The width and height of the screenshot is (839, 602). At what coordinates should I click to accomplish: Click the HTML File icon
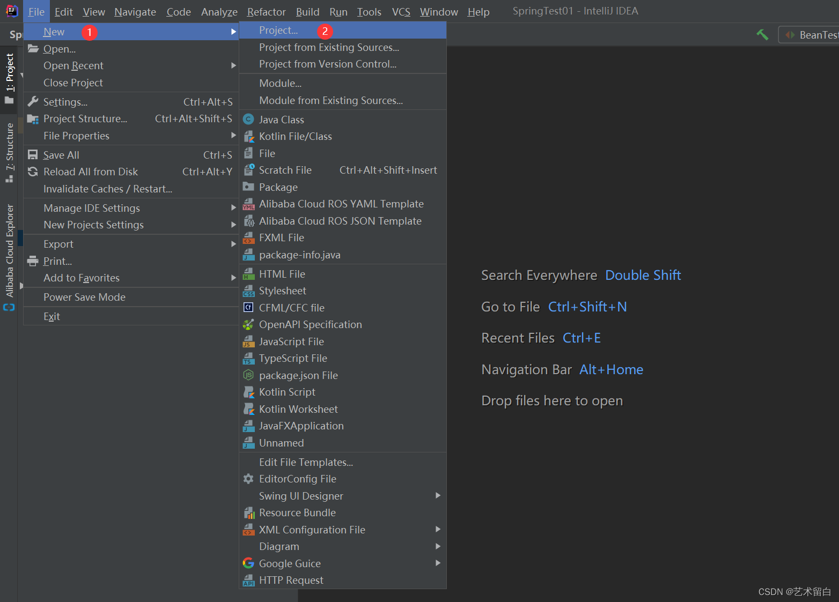[x=248, y=274]
